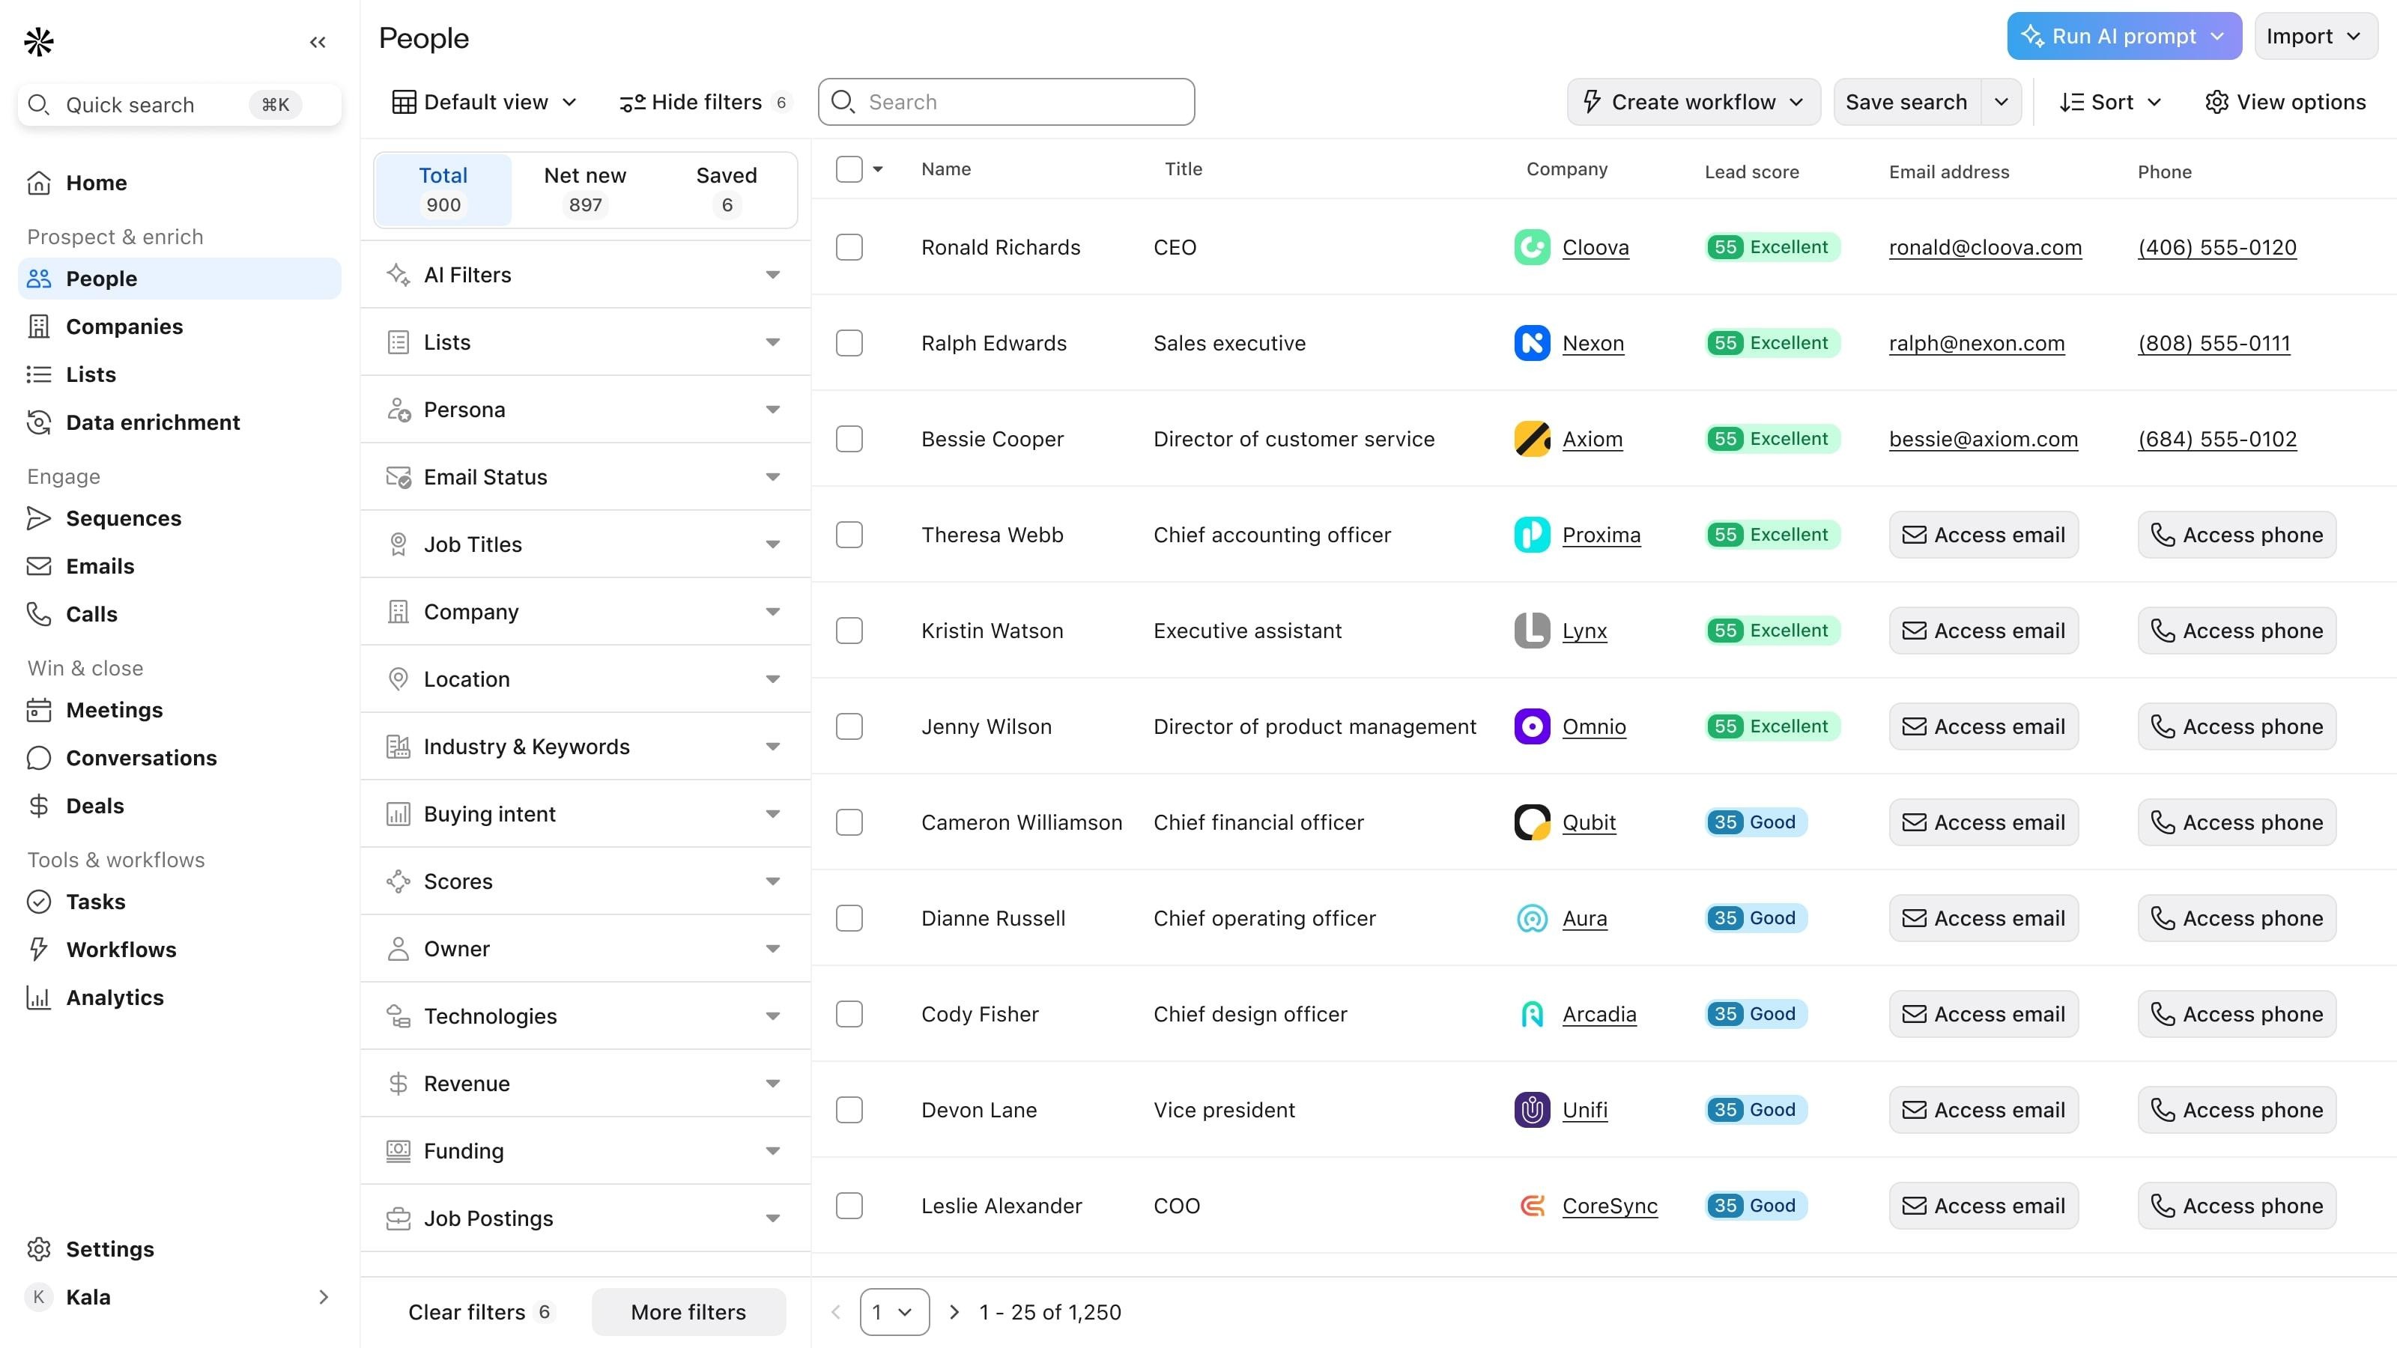Click the Nexon company logo
This screenshot has width=2397, height=1348.
1532,343
